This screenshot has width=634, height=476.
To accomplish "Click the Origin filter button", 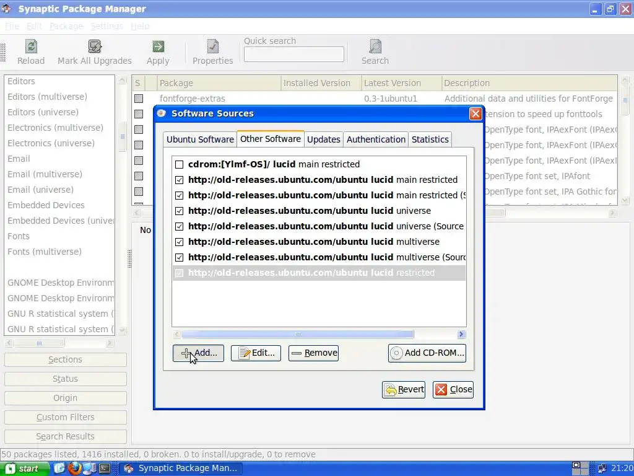I will point(65,398).
